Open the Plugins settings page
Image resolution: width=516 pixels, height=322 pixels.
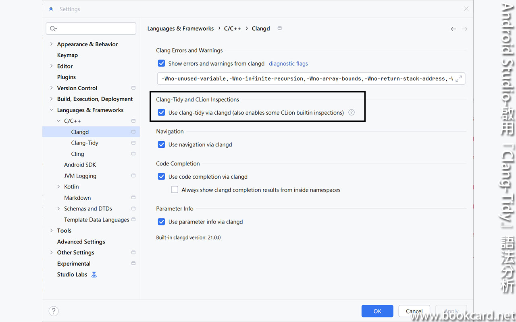67,77
